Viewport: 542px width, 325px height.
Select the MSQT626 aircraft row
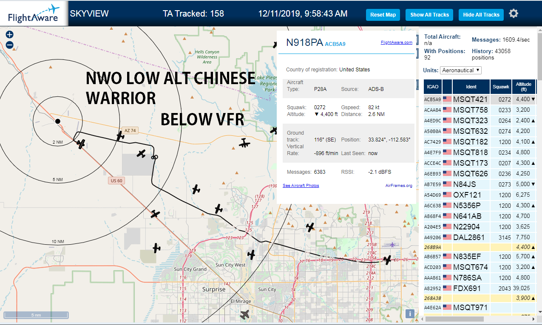pos(480,174)
